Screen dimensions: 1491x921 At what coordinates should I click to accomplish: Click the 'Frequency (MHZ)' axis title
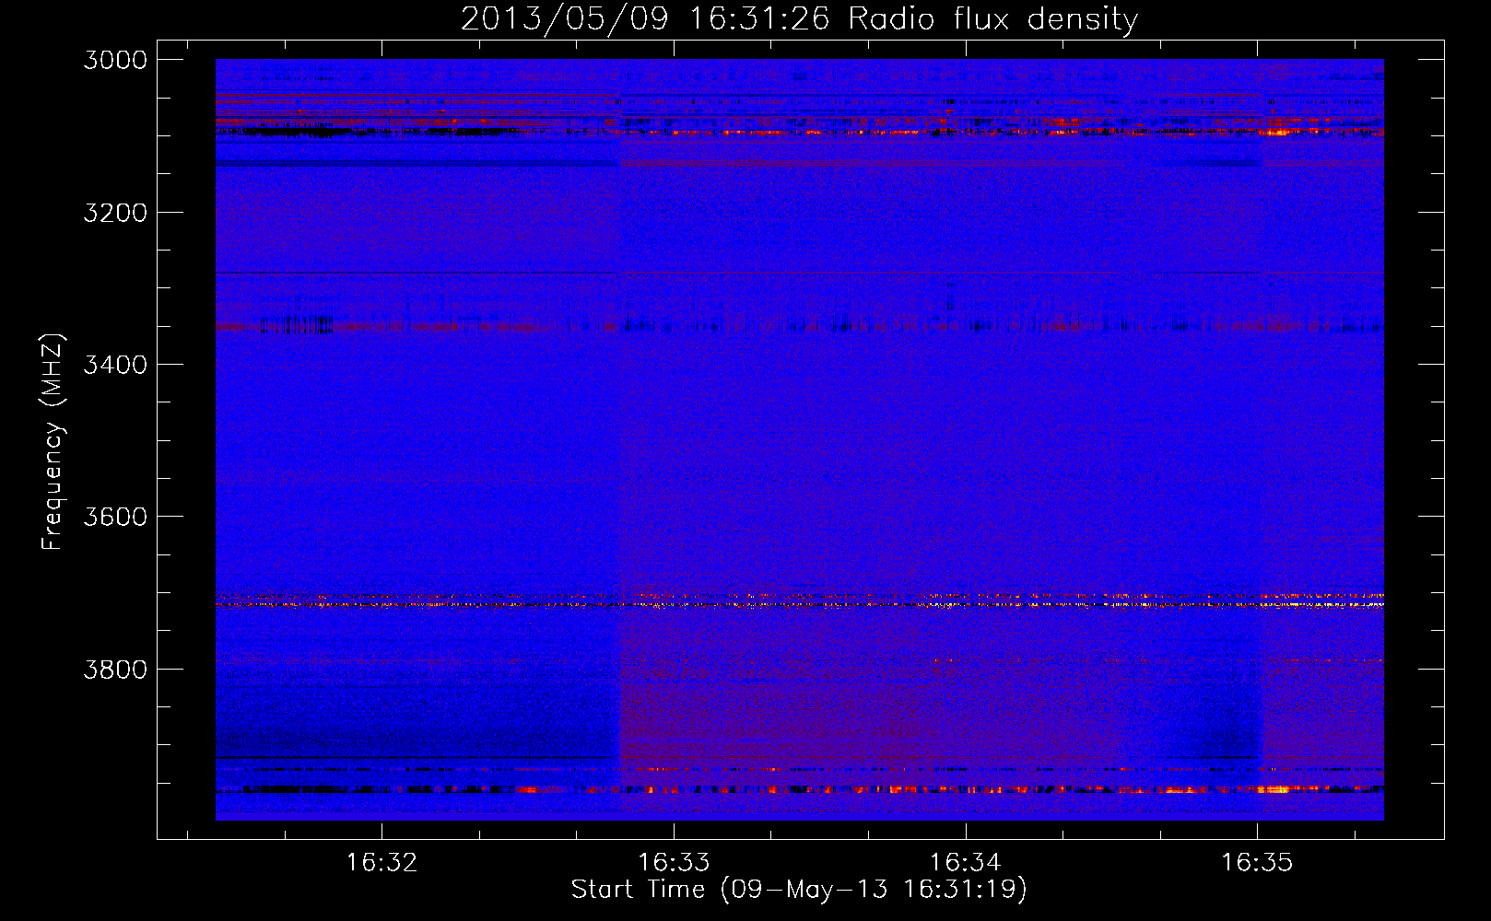[x=53, y=441]
